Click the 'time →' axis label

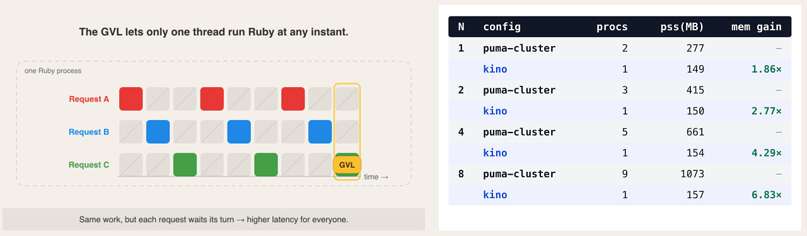376,177
